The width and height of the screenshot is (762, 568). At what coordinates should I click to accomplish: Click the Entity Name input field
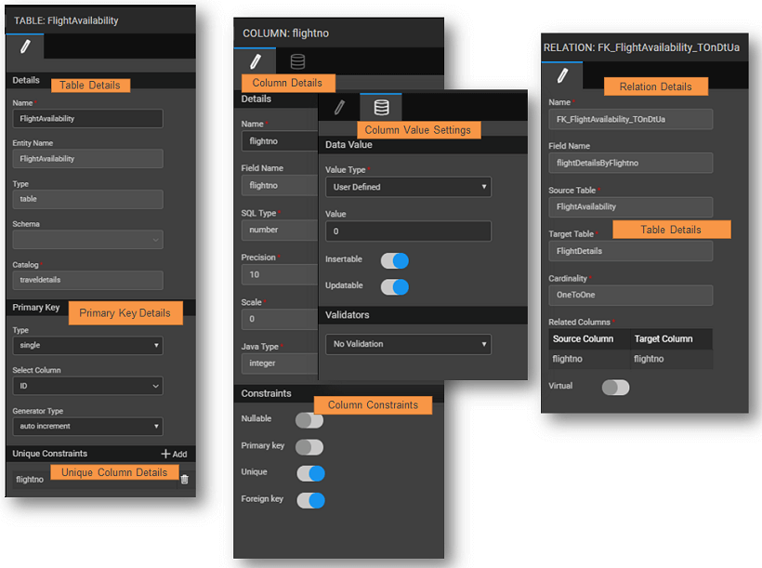pos(87,159)
